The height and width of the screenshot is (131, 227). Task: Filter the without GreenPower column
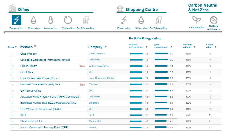click(x=147, y=47)
